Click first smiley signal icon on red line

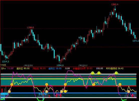tap(12, 84)
